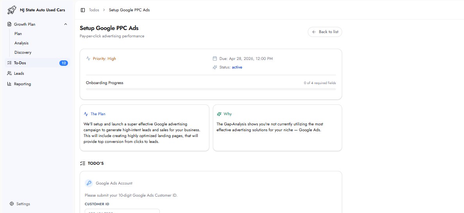Screen dimensions: 464x213
Task: Select To-Dos in the sidebar
Action: pyautogui.click(x=37, y=63)
